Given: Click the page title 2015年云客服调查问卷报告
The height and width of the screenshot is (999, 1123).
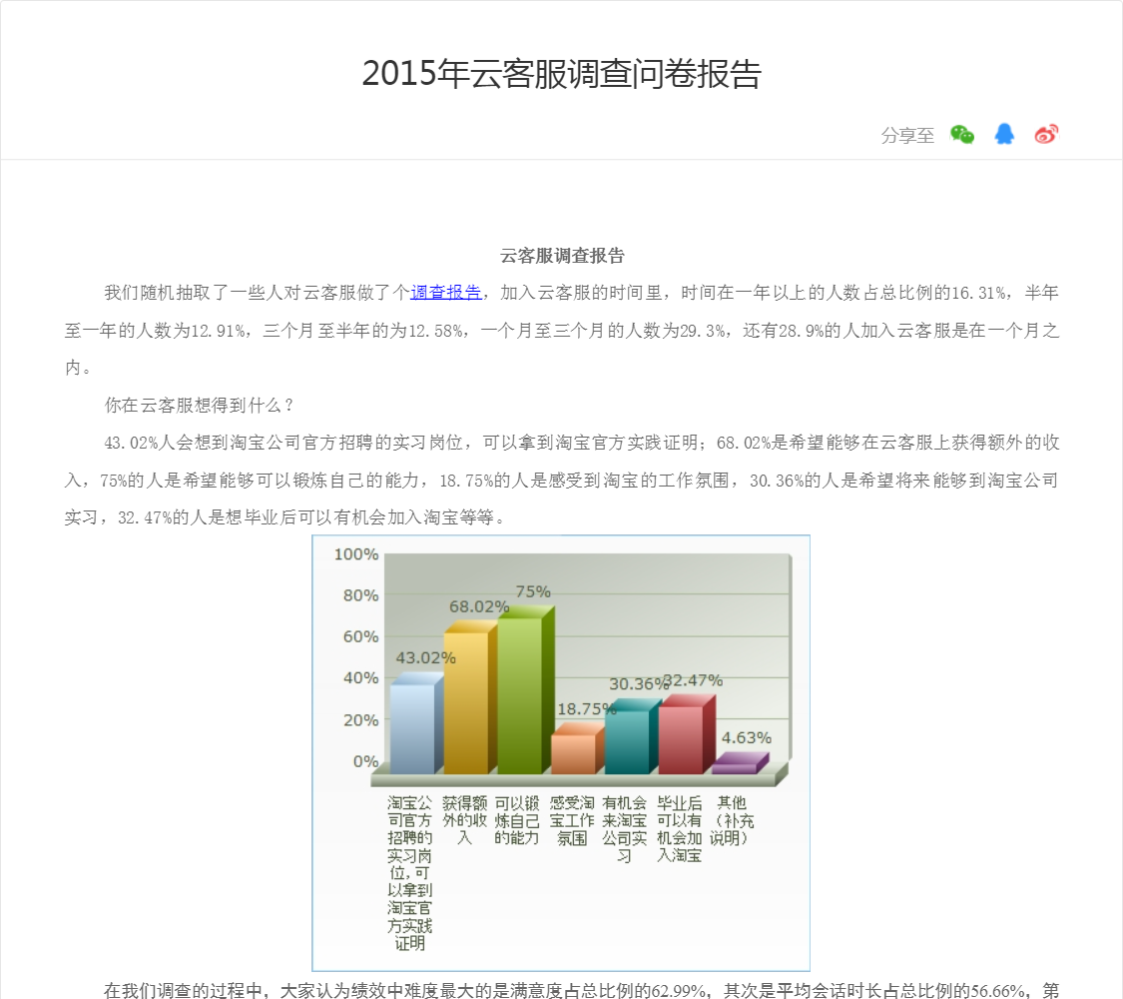Looking at the screenshot, I should pyautogui.click(x=561, y=73).
